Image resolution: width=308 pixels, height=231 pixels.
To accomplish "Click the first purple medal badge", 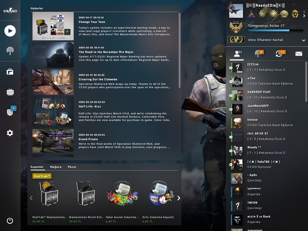I will pyautogui.click(x=251, y=14).
